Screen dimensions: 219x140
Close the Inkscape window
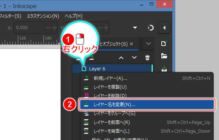click(x=164, y=4)
